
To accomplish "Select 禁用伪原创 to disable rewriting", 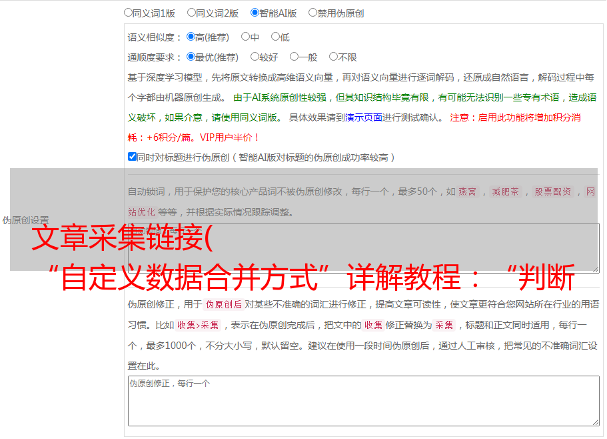I will (x=312, y=12).
